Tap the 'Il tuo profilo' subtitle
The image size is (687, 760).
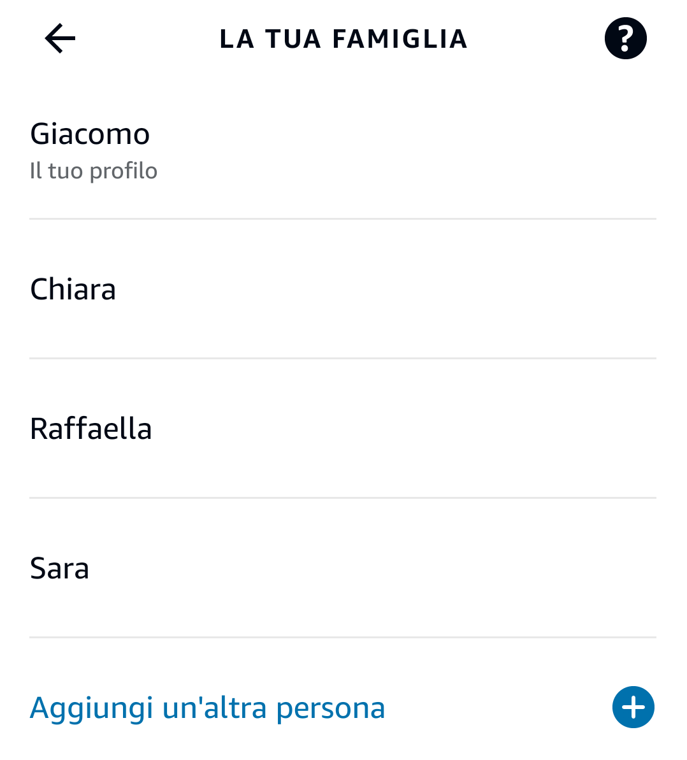tap(94, 171)
